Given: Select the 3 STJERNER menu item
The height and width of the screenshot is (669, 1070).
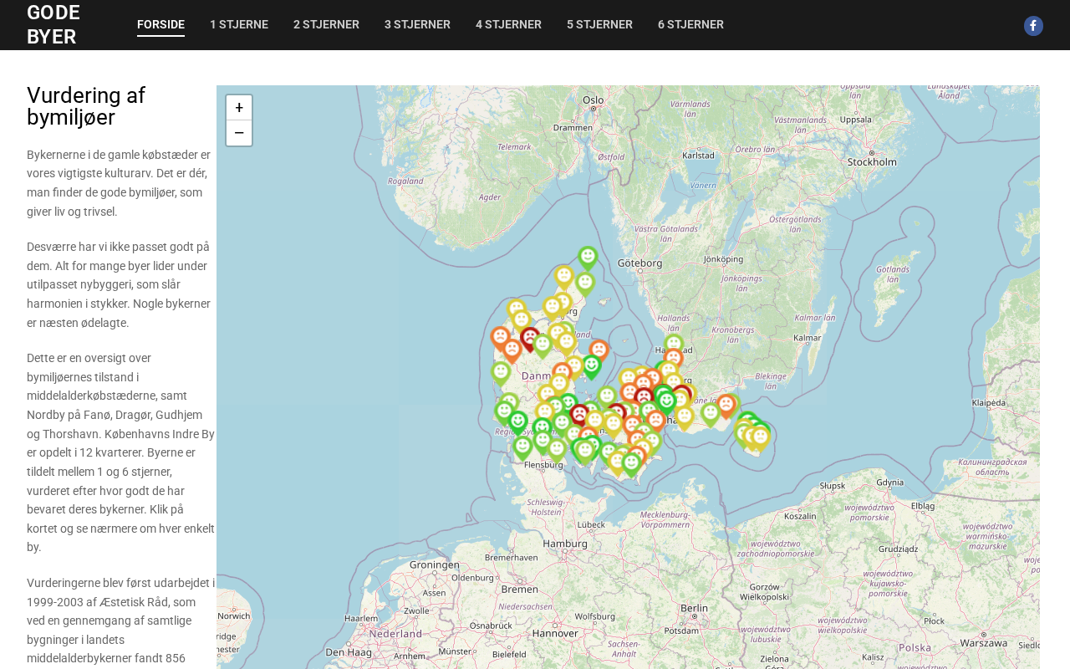Looking at the screenshot, I should [x=417, y=25].
